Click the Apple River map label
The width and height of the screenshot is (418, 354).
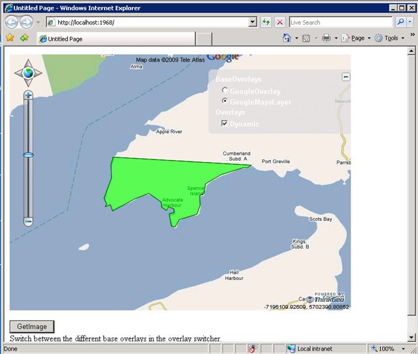point(169,131)
